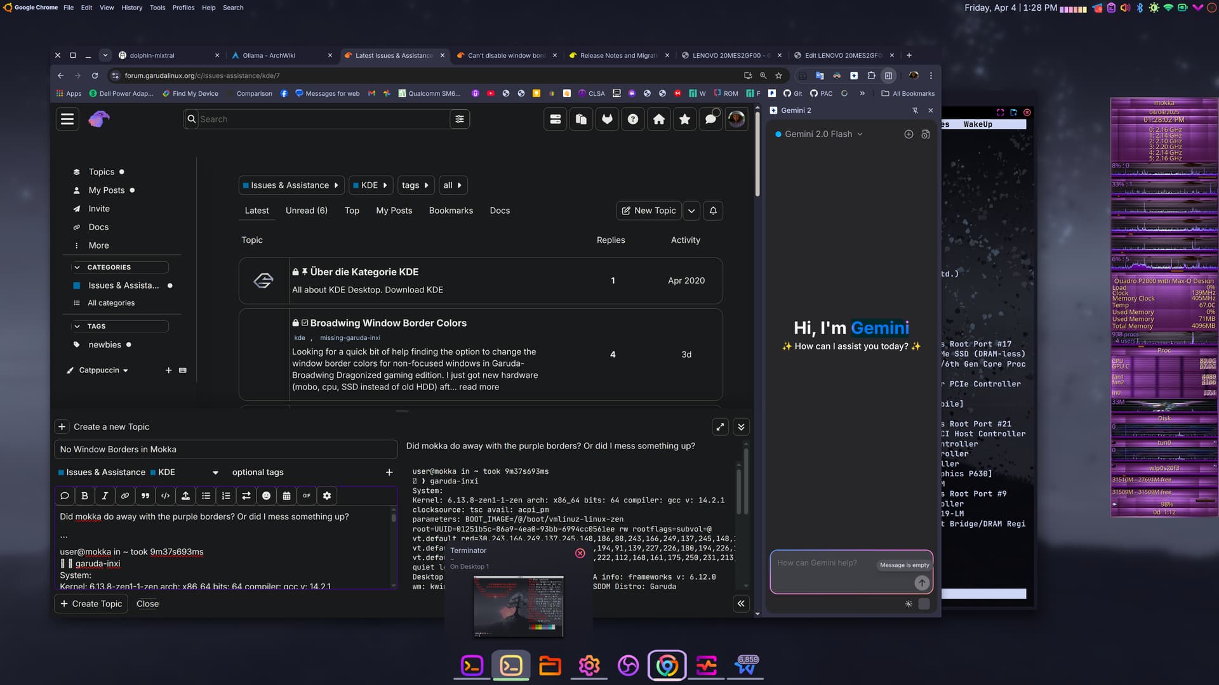
Task: Click Italic formatting in composer toolbar
Action: pos(105,496)
